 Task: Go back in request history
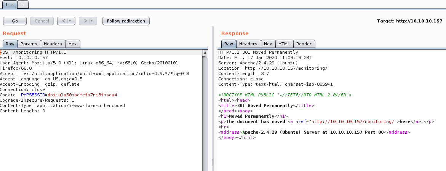click(x=64, y=21)
